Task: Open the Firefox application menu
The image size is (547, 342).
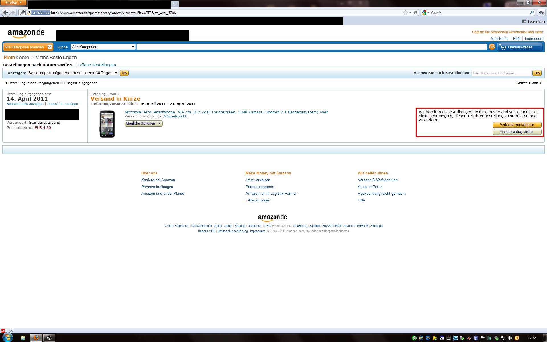Action: coord(13,3)
